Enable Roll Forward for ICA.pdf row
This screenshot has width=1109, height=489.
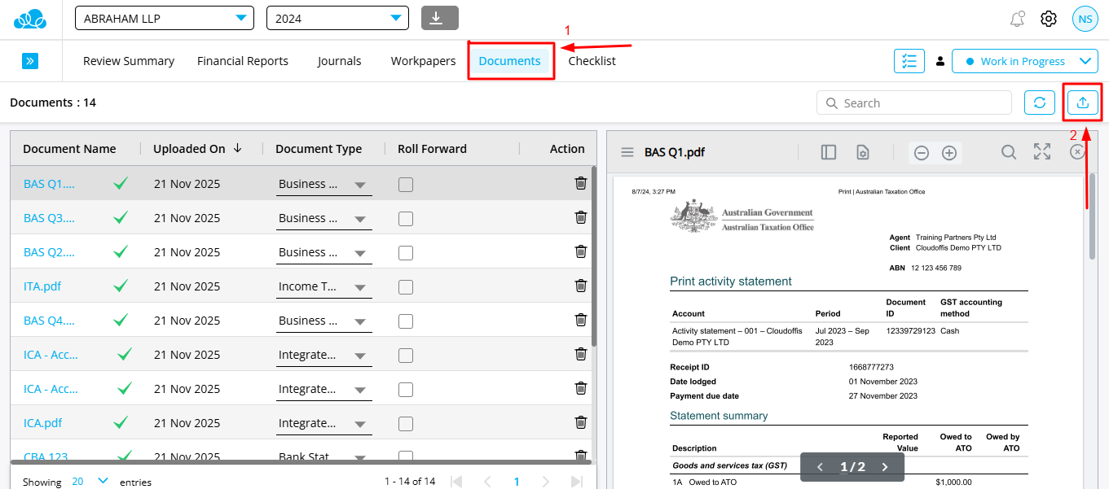pyautogui.click(x=406, y=424)
